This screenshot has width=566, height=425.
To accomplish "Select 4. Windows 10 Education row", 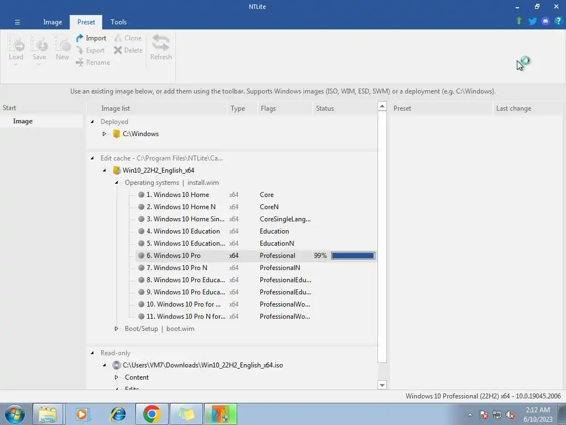I will click(x=256, y=231).
